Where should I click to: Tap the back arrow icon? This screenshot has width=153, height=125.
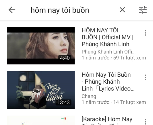tap(12, 10)
